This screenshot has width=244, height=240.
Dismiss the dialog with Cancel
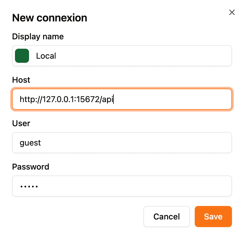point(167,216)
